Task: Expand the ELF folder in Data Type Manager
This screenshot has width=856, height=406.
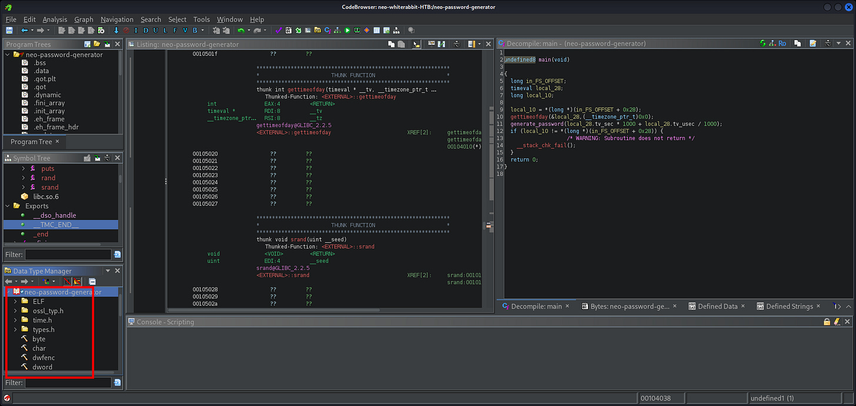Action: [x=15, y=301]
